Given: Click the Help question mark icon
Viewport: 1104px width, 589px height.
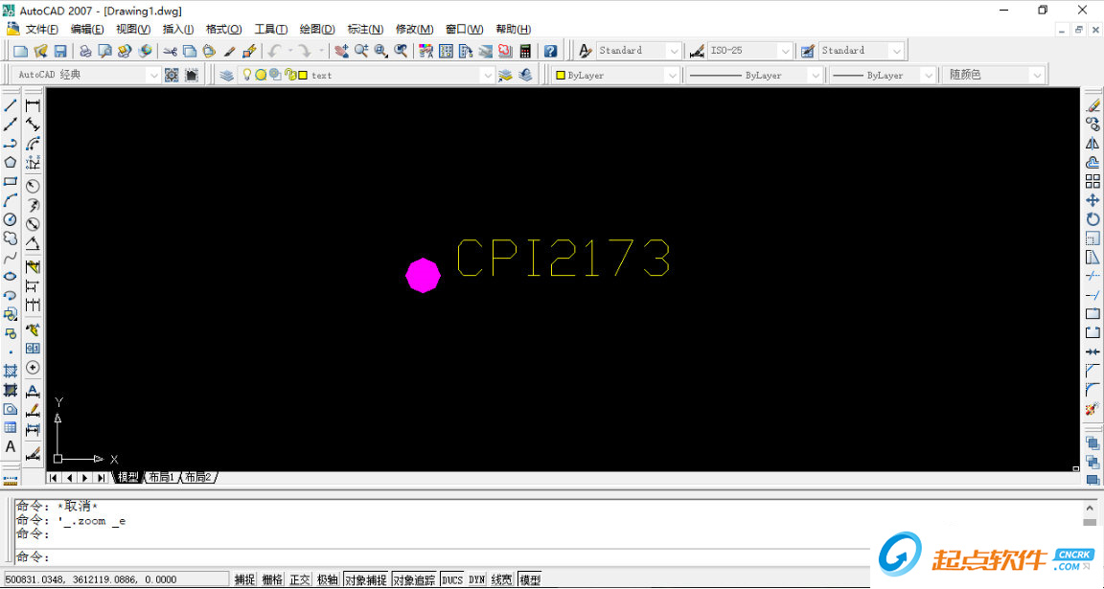Looking at the screenshot, I should pyautogui.click(x=550, y=51).
